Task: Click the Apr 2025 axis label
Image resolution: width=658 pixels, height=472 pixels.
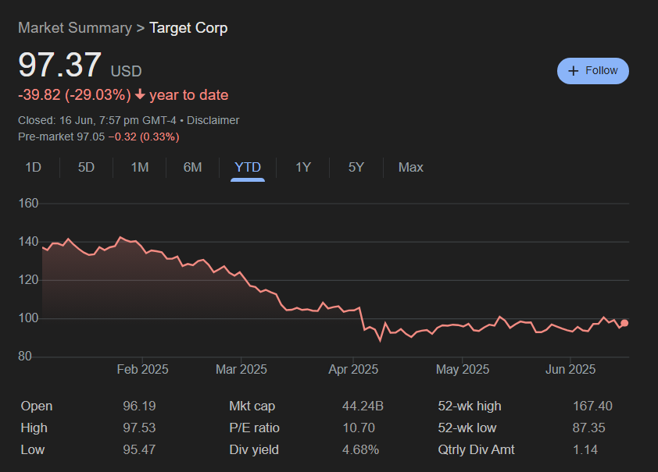Action: [353, 369]
